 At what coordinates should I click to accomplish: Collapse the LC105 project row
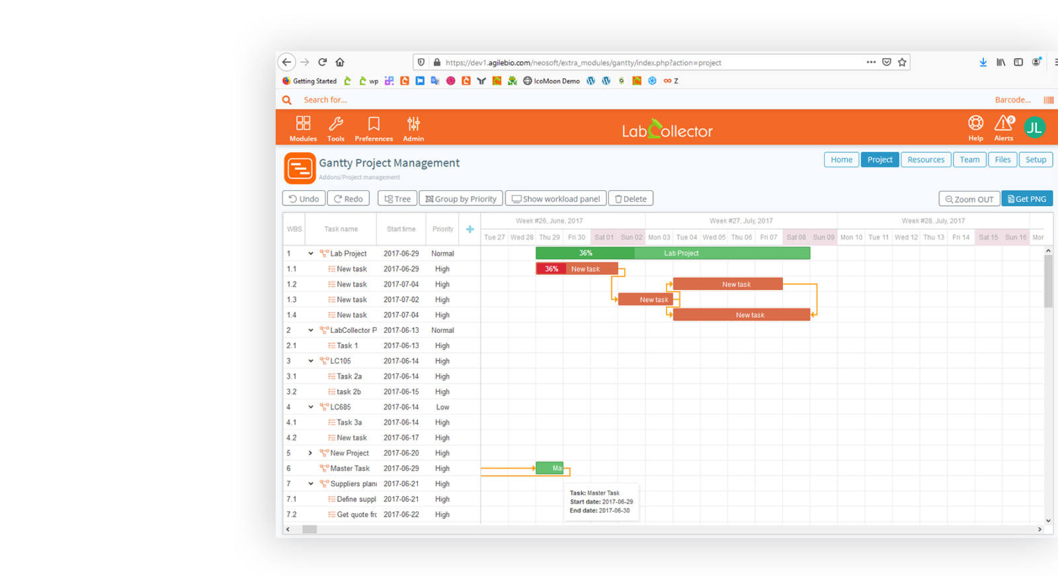click(310, 361)
